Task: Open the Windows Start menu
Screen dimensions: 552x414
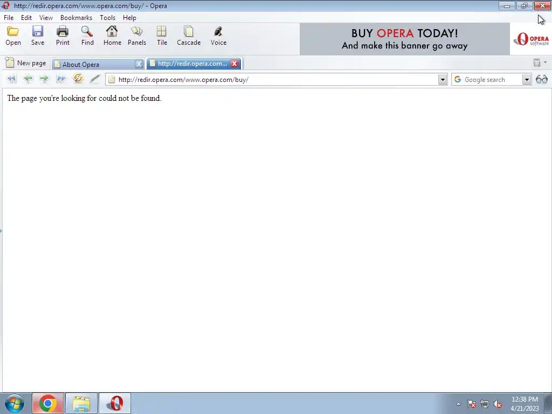Action: [15, 403]
